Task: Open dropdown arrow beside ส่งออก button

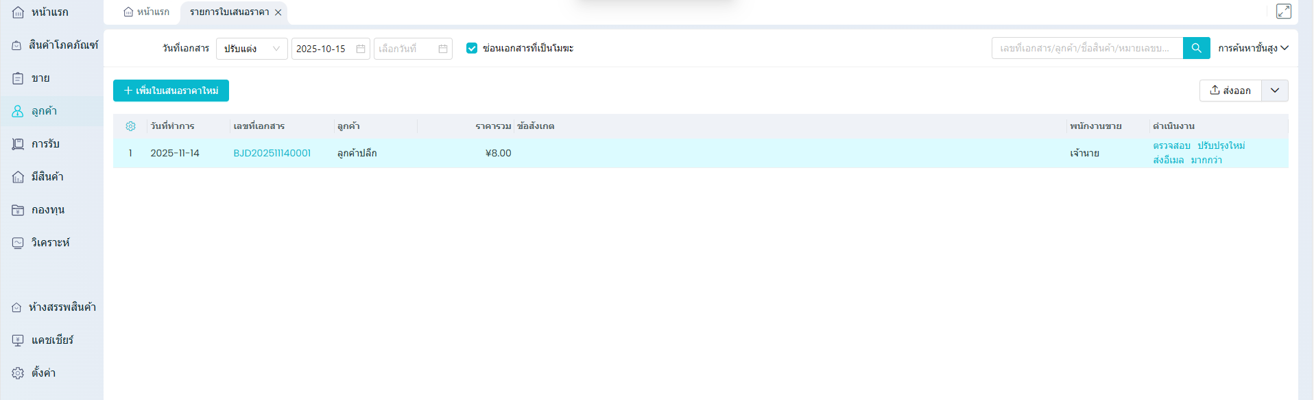Action: point(1274,91)
